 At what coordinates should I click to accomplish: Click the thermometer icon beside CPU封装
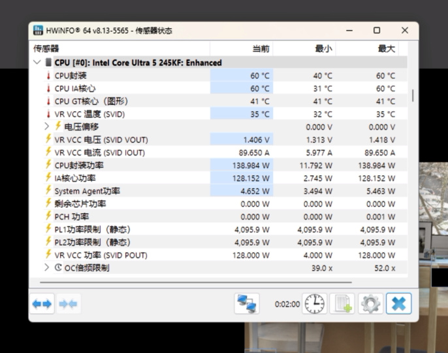(48, 76)
